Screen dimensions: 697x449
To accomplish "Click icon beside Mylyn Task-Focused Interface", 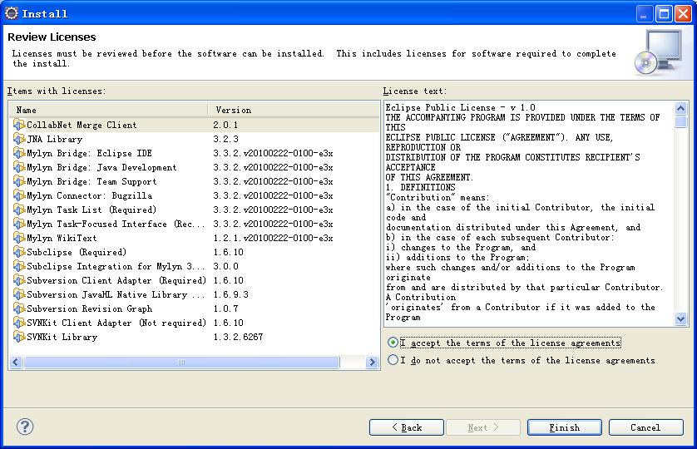I will [18, 224].
